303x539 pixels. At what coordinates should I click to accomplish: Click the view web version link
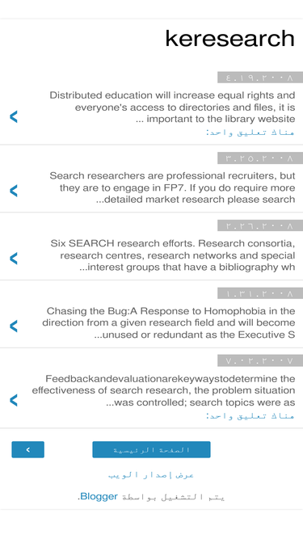151,474
